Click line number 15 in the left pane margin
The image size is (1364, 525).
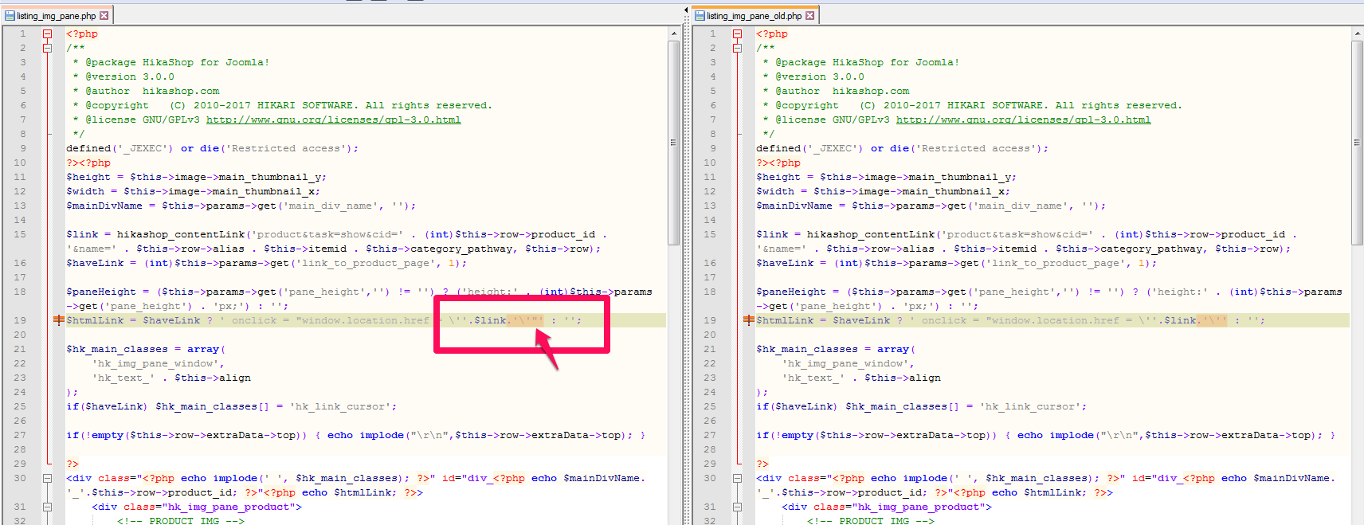tap(20, 234)
